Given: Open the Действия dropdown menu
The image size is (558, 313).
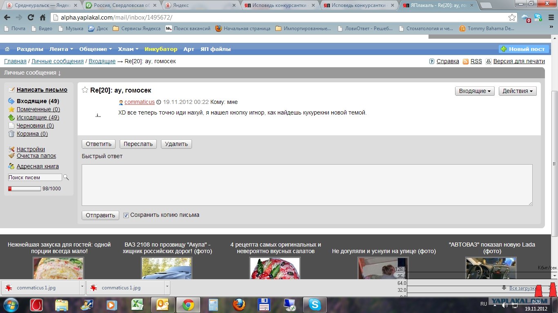Looking at the screenshot, I should click(x=517, y=91).
